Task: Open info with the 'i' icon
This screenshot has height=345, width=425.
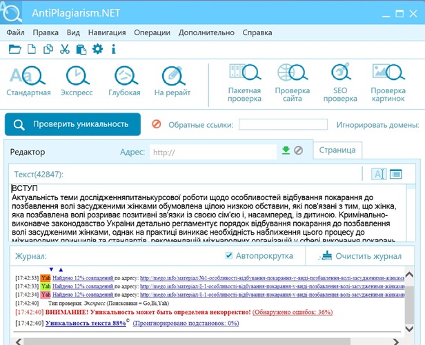Action: (x=114, y=49)
